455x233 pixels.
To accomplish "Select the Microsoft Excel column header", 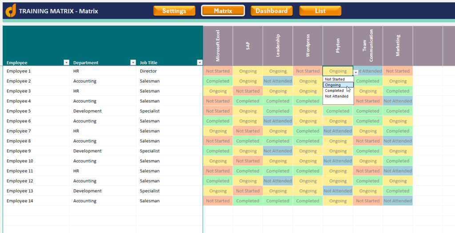I will coord(218,46).
